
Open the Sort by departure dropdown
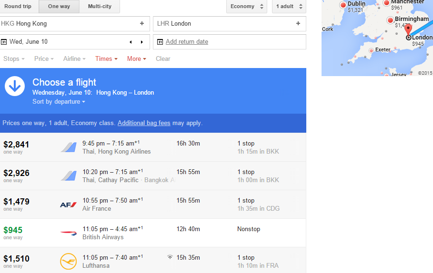point(59,101)
